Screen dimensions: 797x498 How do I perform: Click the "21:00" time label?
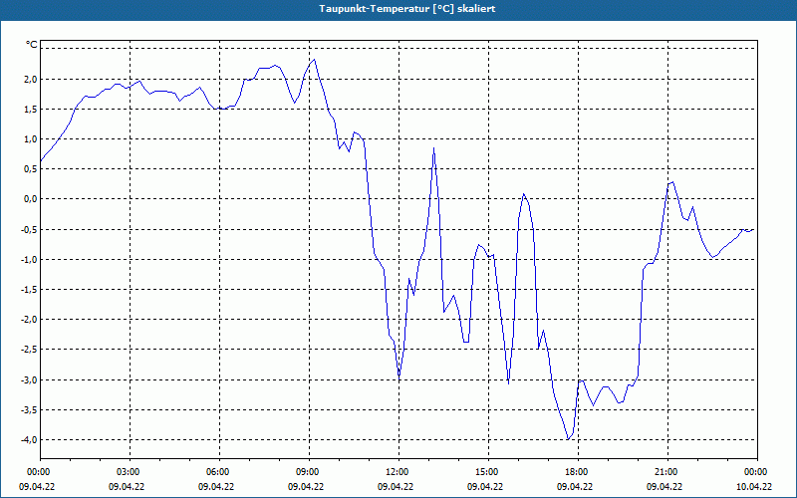667,472
